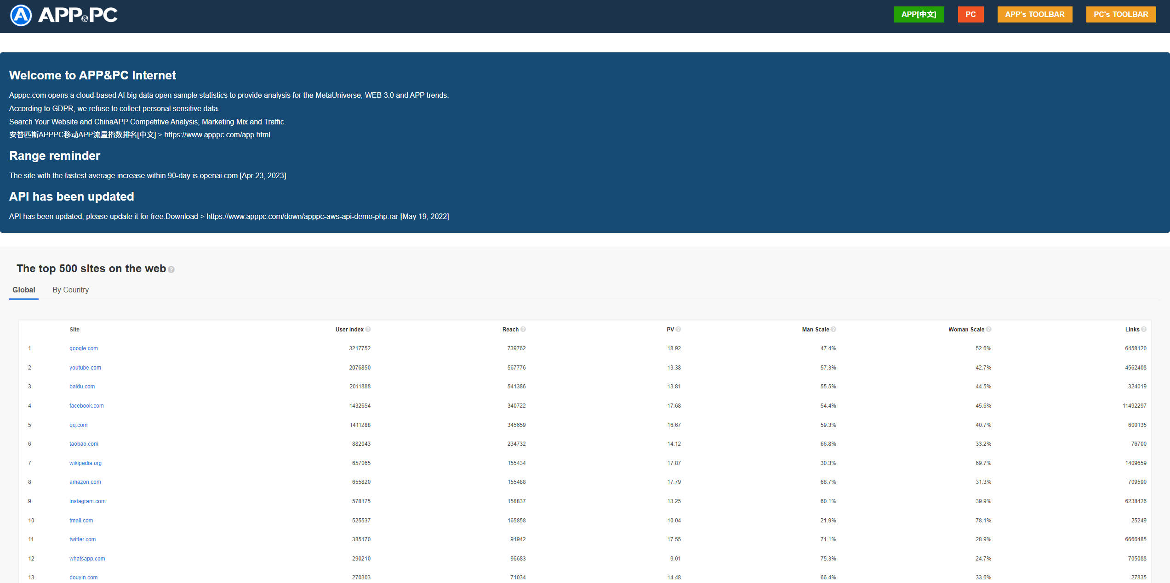Open the APP[中文] page button

pos(919,14)
